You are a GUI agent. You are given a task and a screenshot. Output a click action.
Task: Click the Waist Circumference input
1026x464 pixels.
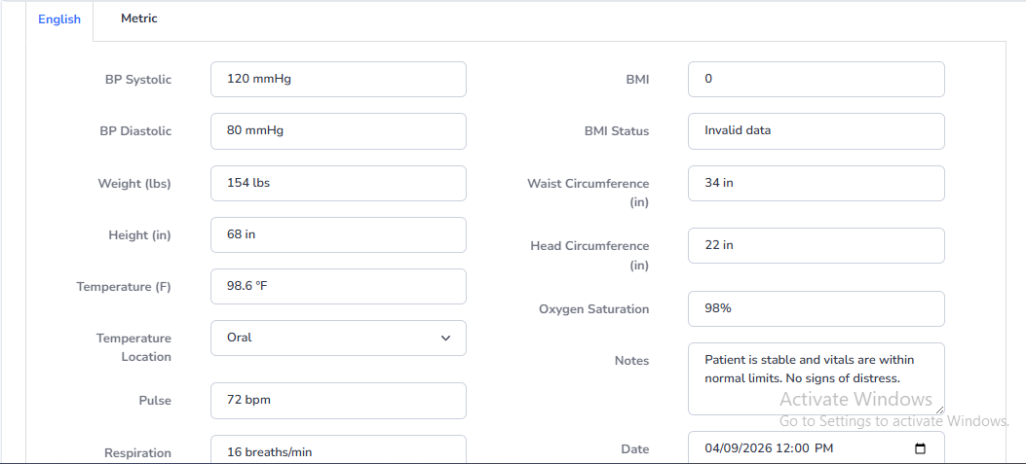pos(816,183)
